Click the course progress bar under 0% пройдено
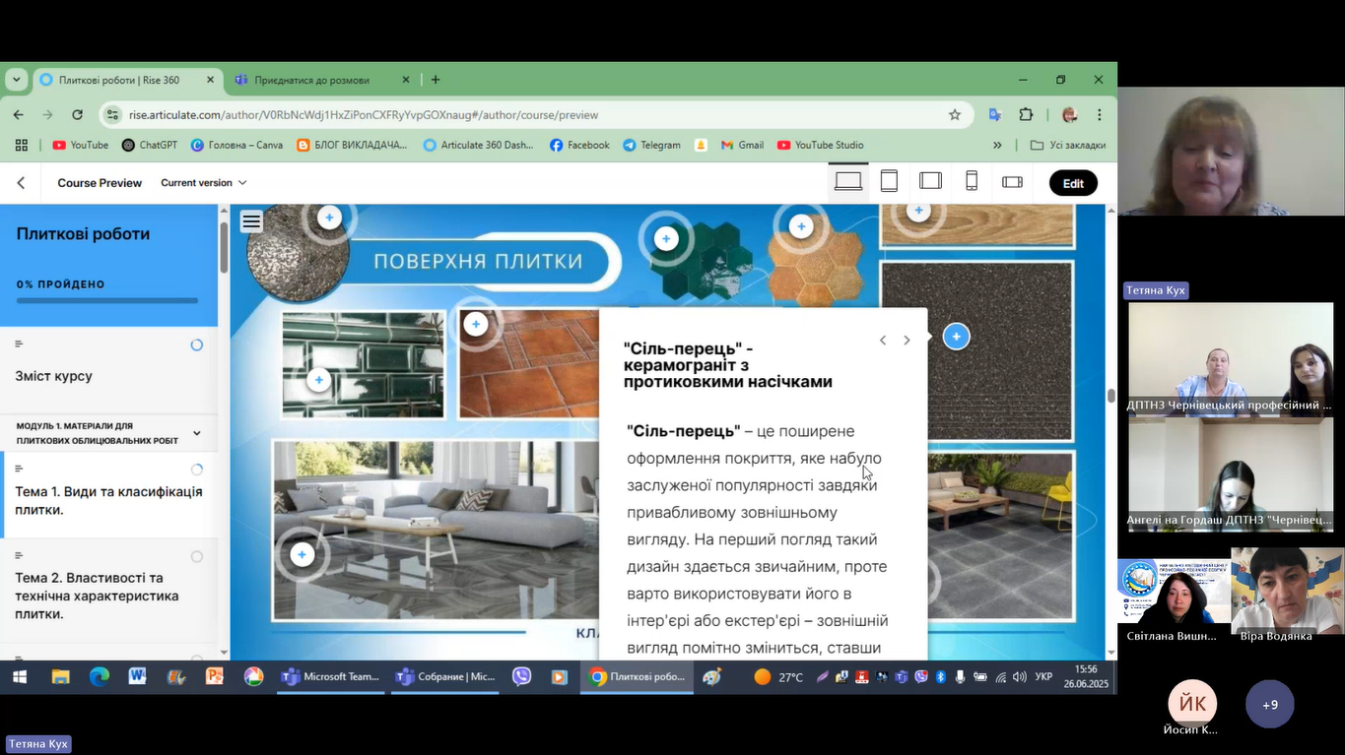Image resolution: width=1345 pixels, height=755 pixels. click(107, 301)
